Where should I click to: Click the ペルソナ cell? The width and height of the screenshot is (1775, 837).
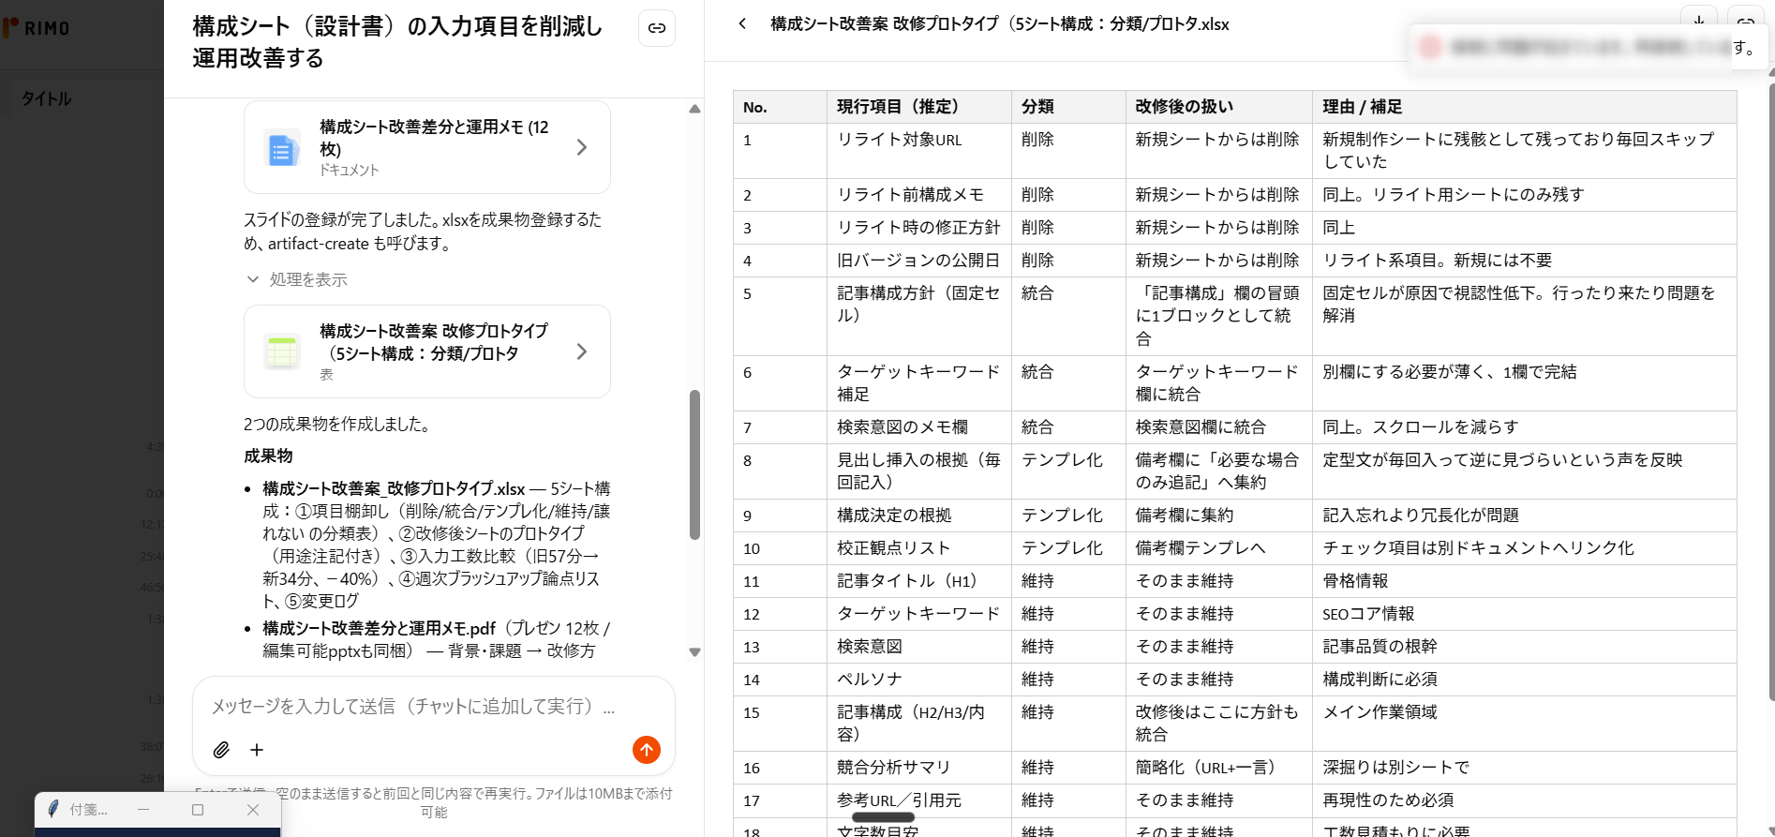pos(918,680)
